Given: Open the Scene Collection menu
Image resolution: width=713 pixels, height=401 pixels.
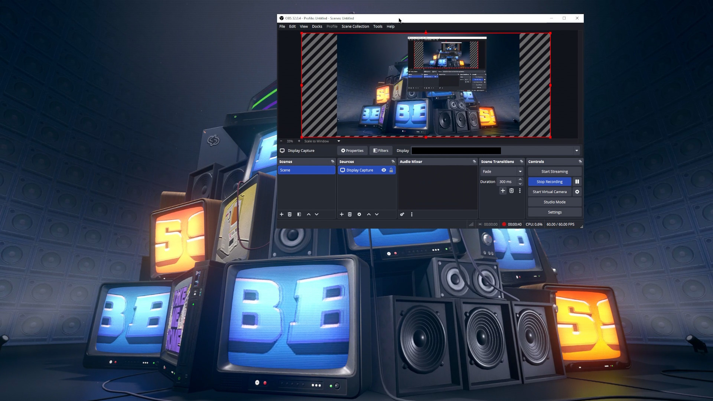Looking at the screenshot, I should tap(355, 26).
